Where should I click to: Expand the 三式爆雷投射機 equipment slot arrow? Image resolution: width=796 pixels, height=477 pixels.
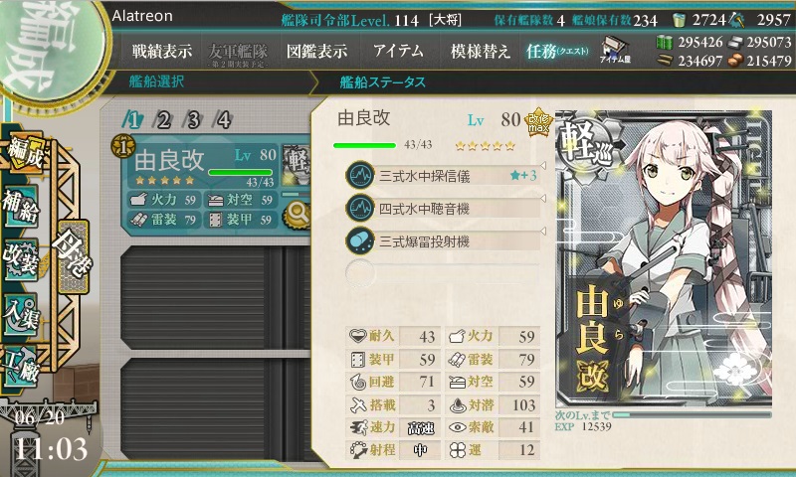coord(542,232)
